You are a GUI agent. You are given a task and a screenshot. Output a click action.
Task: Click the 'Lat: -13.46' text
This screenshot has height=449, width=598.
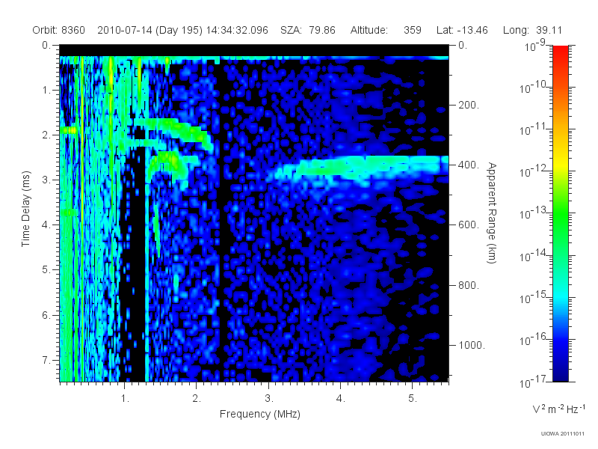[x=462, y=30]
